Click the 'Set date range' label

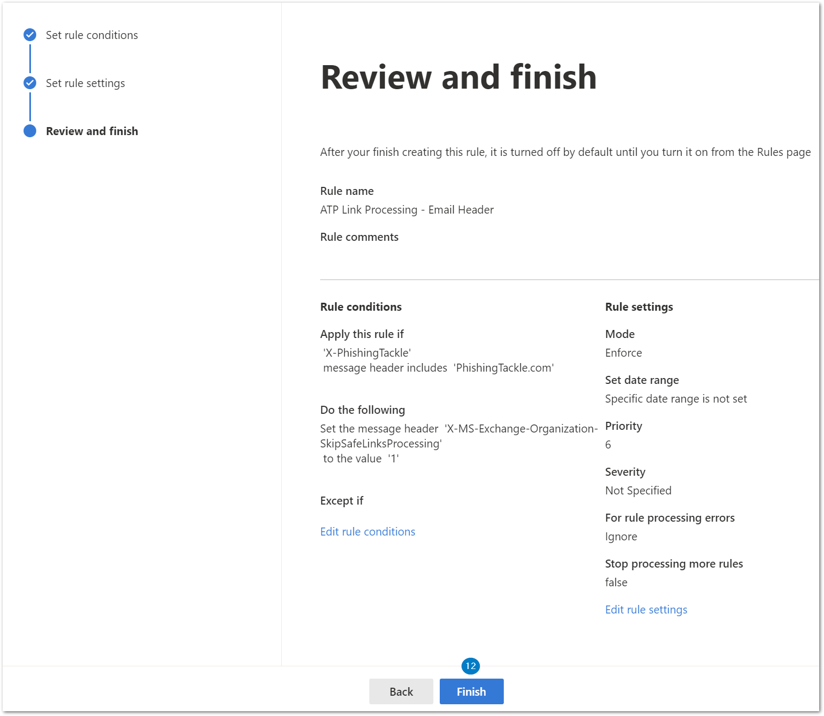[642, 380]
